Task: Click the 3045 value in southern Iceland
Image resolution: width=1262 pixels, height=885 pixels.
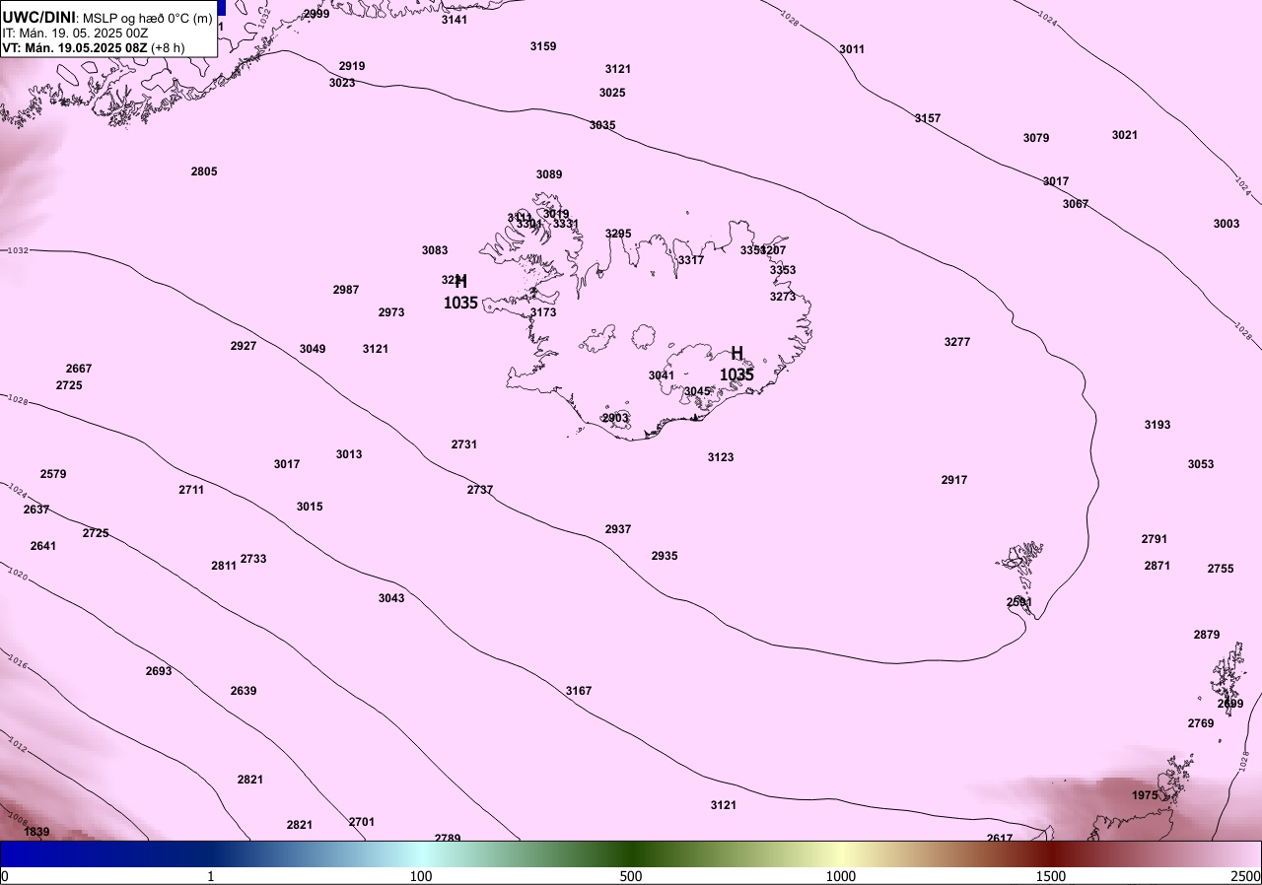Action: [697, 391]
